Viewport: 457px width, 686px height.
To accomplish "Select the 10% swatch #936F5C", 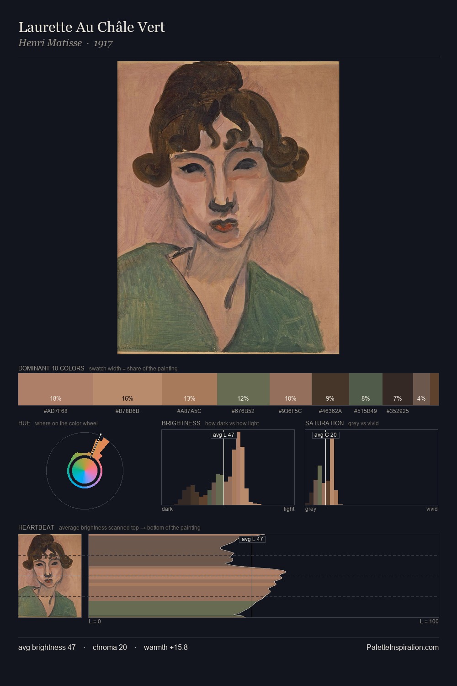I will click(291, 389).
